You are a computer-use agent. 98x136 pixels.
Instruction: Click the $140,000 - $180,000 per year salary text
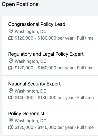(44, 98)
